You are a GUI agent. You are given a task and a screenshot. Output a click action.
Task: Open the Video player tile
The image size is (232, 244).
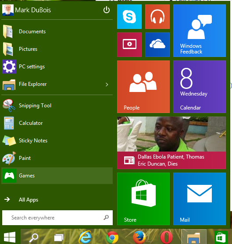click(129, 45)
